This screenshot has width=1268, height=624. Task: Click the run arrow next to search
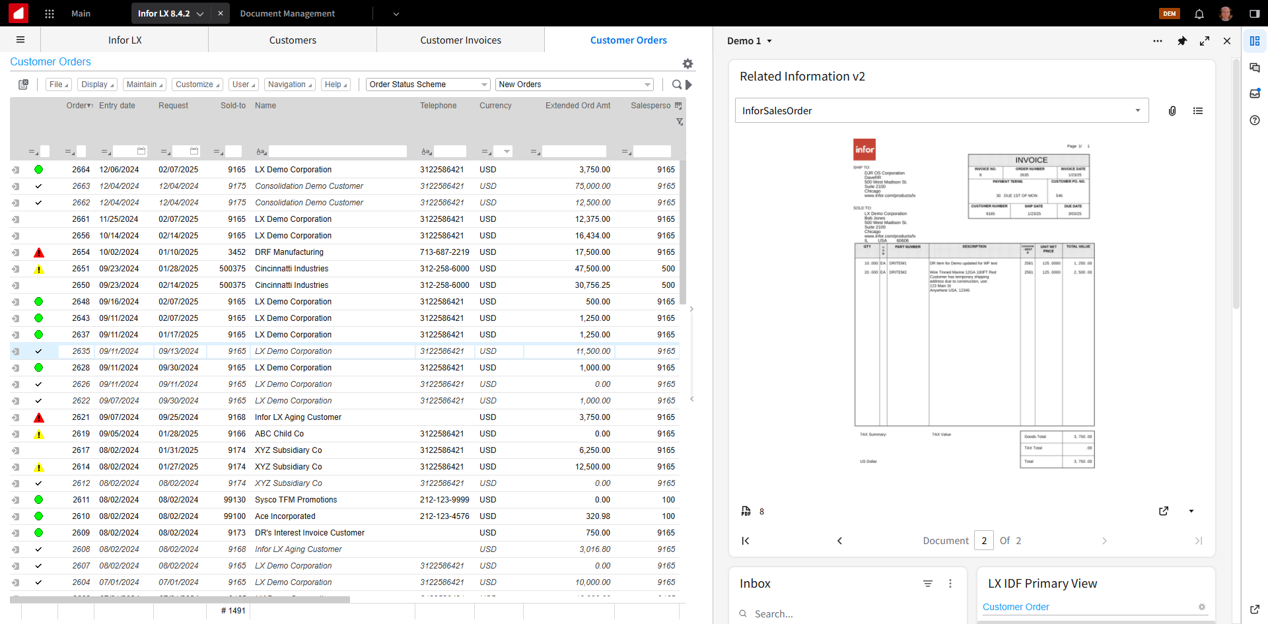(689, 85)
